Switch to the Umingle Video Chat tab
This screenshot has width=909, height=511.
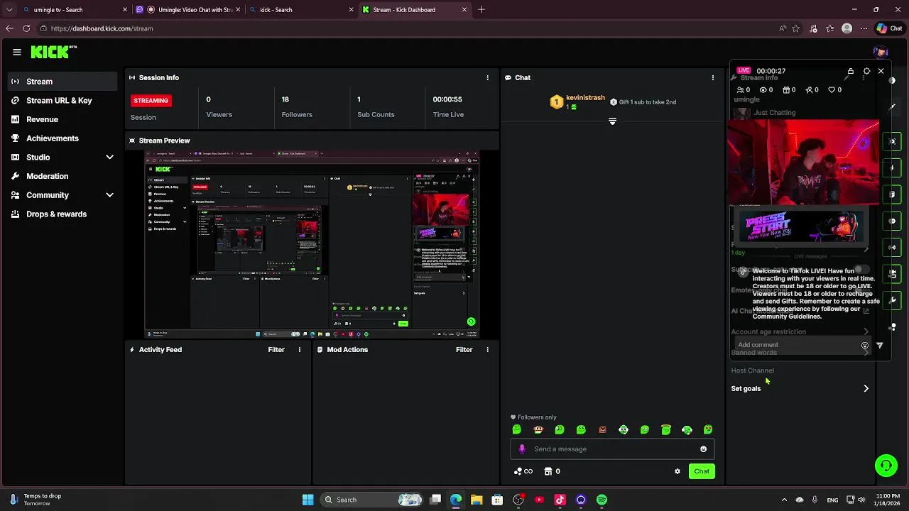pos(189,10)
